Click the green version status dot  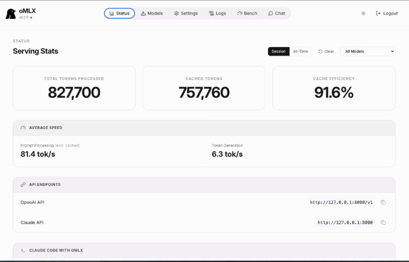(31, 18)
